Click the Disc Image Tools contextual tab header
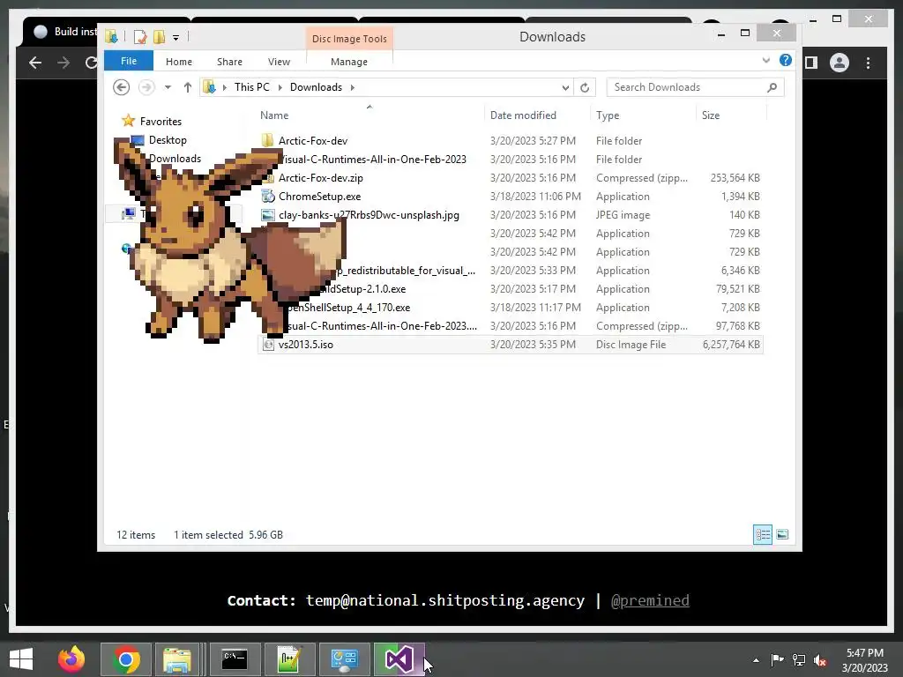 (349, 39)
